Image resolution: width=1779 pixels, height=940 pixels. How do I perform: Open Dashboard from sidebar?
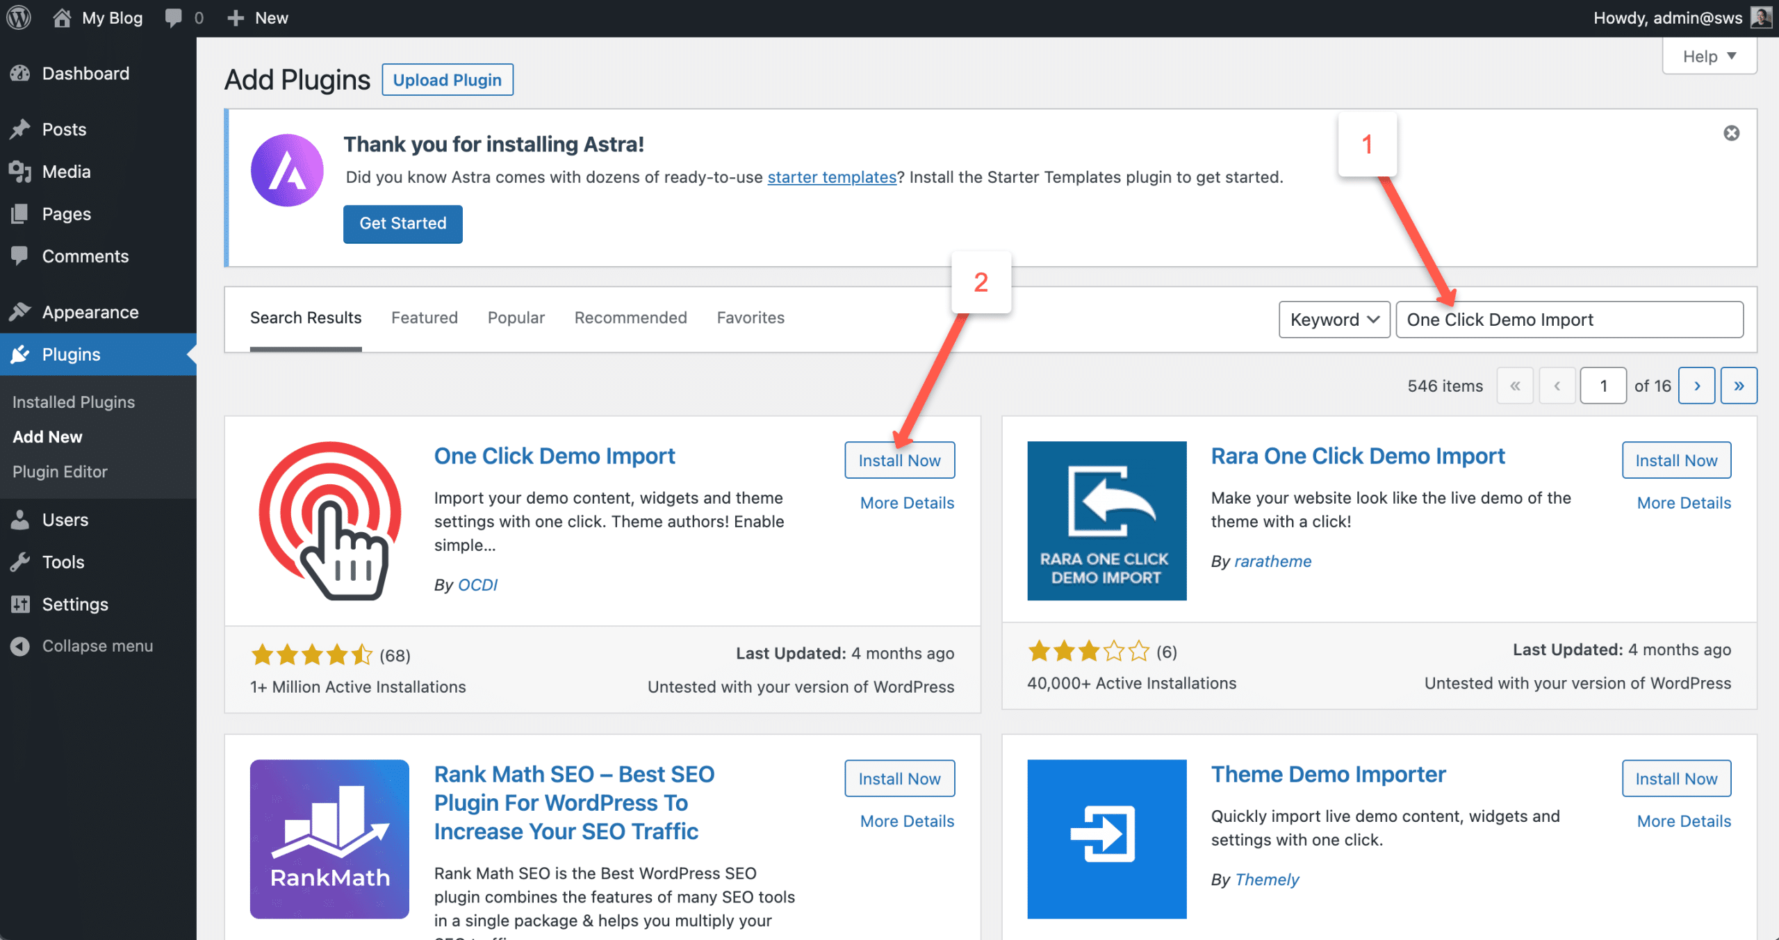(x=85, y=74)
